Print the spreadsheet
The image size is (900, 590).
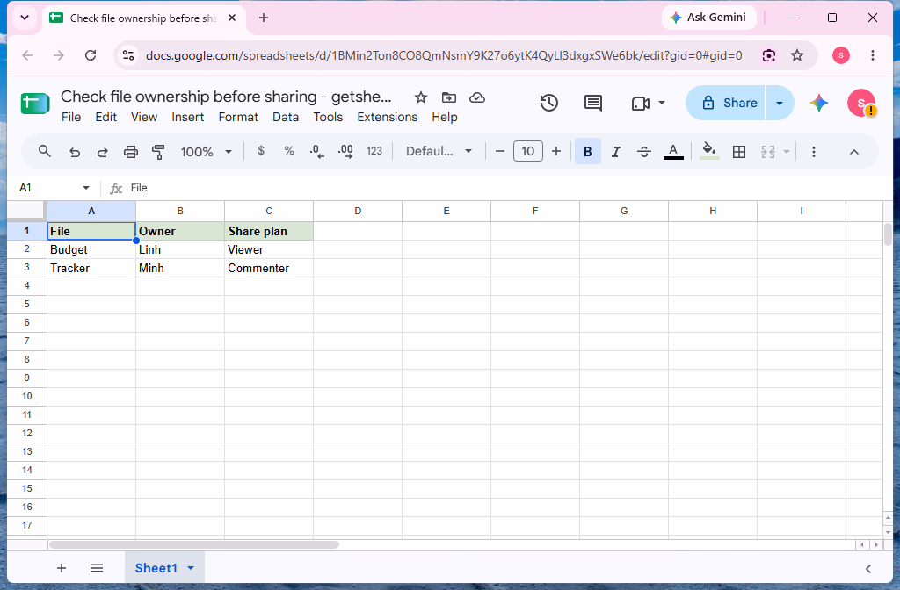[x=131, y=152]
